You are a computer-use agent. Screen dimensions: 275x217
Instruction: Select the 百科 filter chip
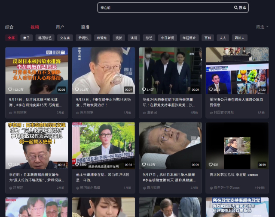tap(208, 38)
